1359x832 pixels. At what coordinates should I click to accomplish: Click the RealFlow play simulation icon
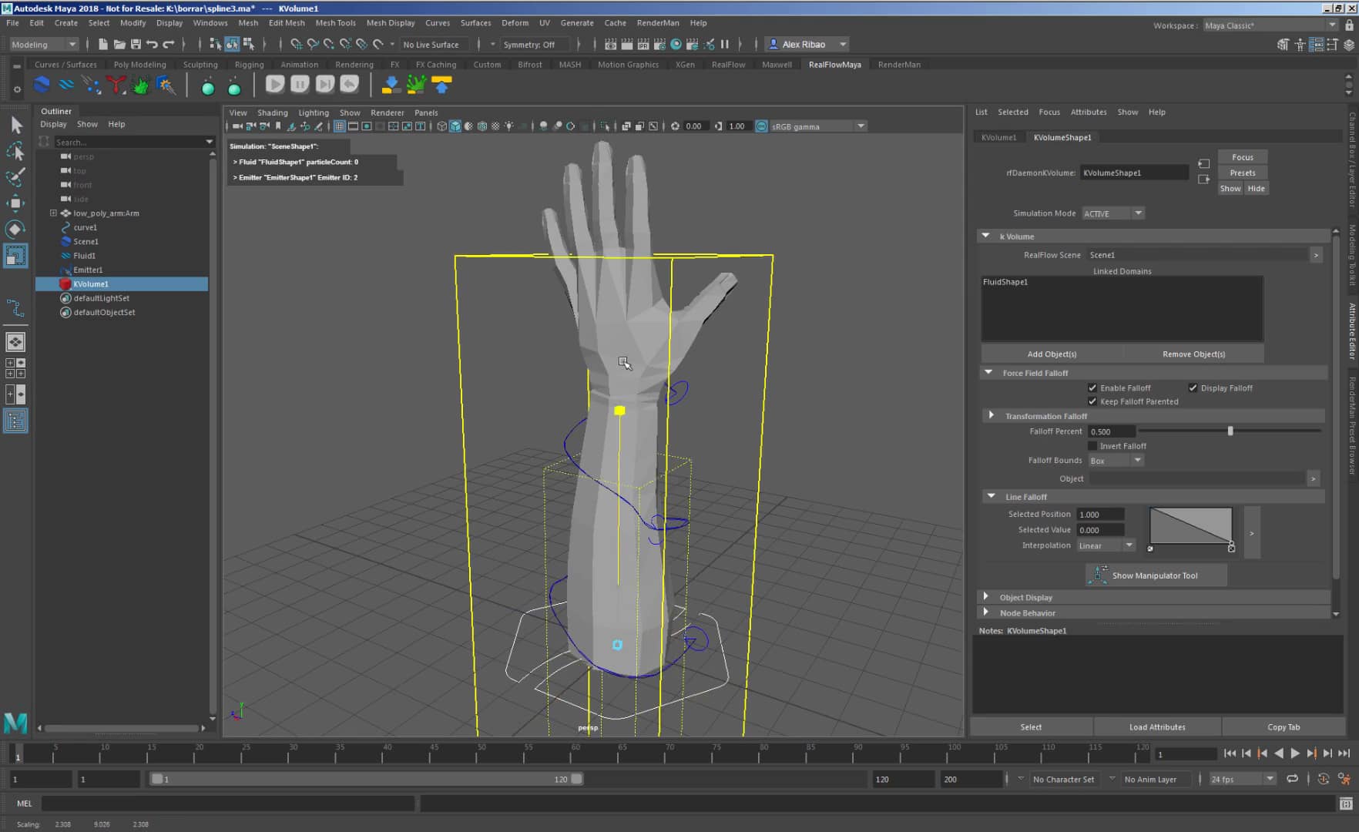[275, 85]
